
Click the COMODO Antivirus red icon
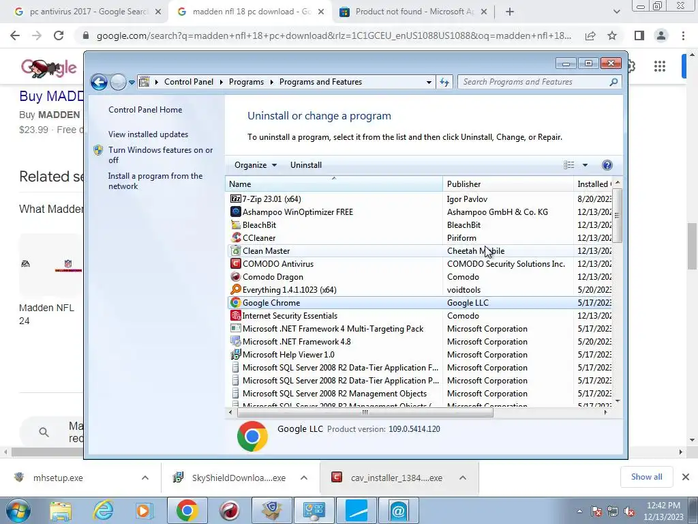(235, 264)
